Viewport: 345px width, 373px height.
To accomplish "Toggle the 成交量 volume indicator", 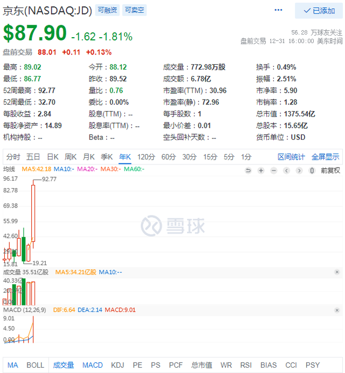I will pyautogui.click(x=63, y=365).
